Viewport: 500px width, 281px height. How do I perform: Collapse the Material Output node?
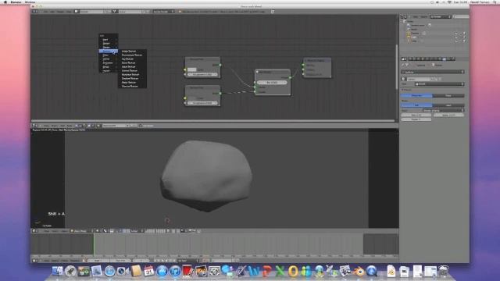pos(305,60)
